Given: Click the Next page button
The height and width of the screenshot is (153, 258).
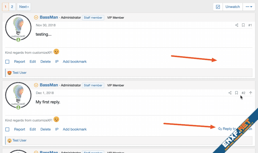Looking at the screenshot, I should click(24, 7).
